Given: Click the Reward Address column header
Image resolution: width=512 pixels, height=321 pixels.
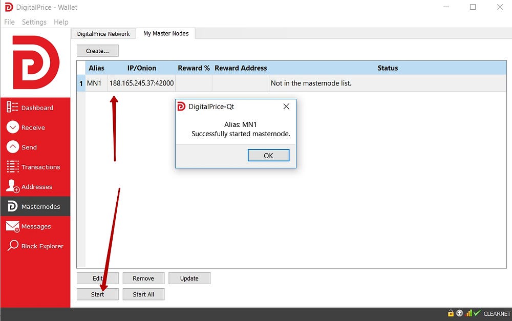Looking at the screenshot, I should pyautogui.click(x=241, y=68).
